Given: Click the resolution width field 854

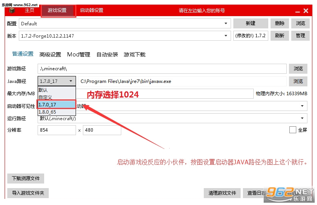Looking at the screenshot, I should [x=56, y=130].
